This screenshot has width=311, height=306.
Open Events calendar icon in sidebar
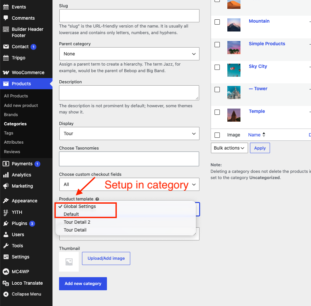pyautogui.click(x=6, y=7)
